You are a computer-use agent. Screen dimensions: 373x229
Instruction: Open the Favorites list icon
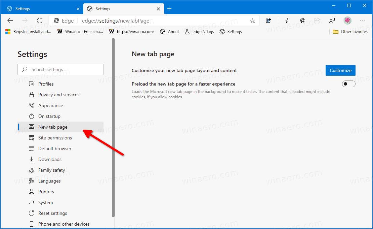coord(287,21)
